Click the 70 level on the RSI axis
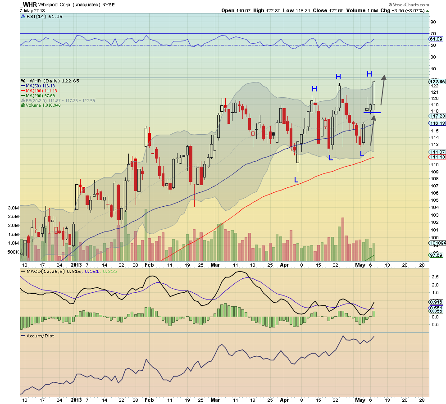Image resolution: width=446 pixels, height=404 pixels. 433,33
